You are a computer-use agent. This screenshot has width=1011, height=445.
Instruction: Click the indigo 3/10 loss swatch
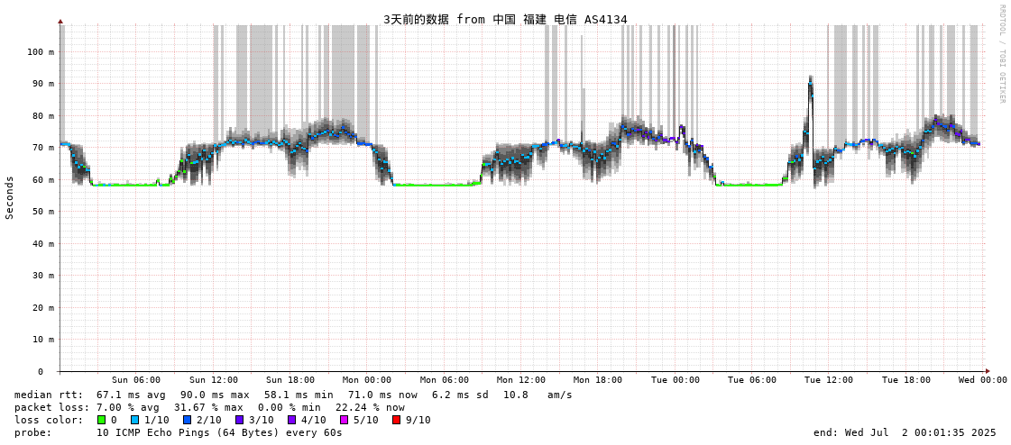pos(239,420)
